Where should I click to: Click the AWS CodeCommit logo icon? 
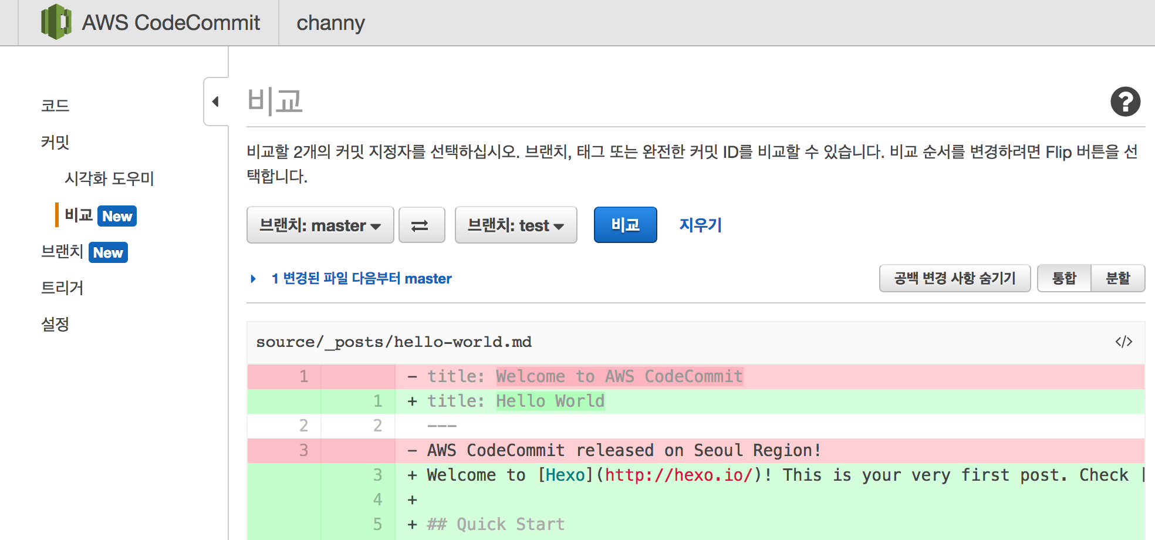(56, 22)
